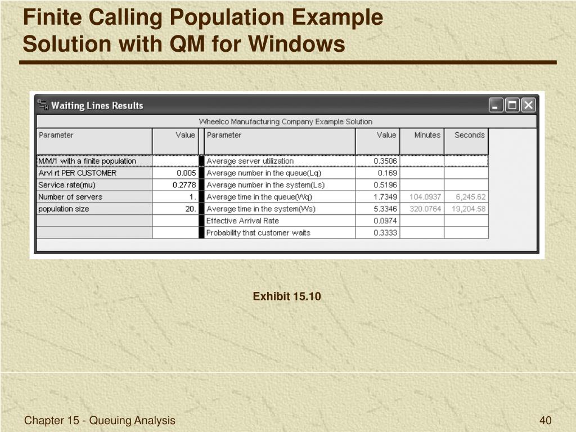Select the Average server utilization row
This screenshot has width=576, height=432.
coord(280,161)
